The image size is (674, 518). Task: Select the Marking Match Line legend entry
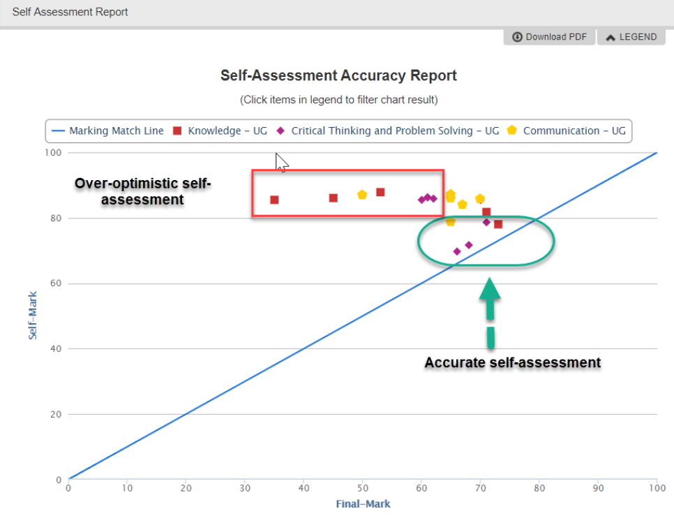tap(107, 131)
